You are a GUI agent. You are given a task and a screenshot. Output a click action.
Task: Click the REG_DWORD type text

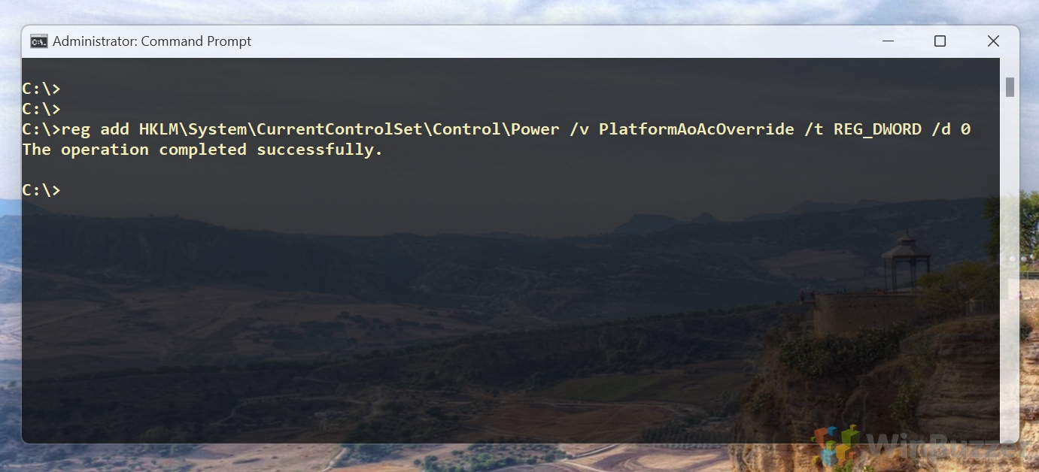click(877, 129)
